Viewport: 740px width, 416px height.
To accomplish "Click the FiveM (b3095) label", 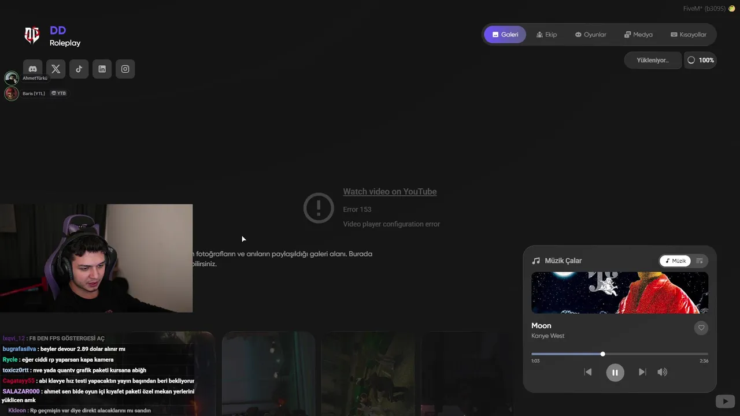I will (704, 9).
